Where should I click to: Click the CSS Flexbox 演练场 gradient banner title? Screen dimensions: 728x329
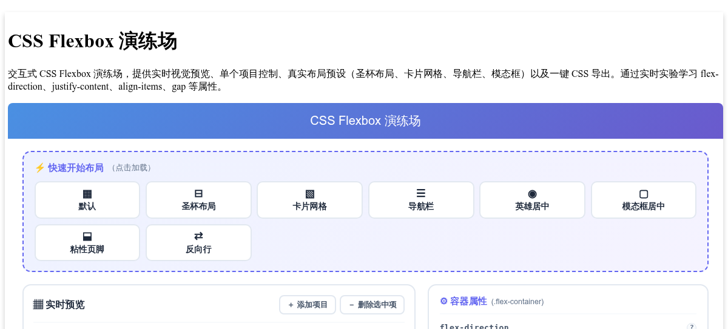[365, 121]
